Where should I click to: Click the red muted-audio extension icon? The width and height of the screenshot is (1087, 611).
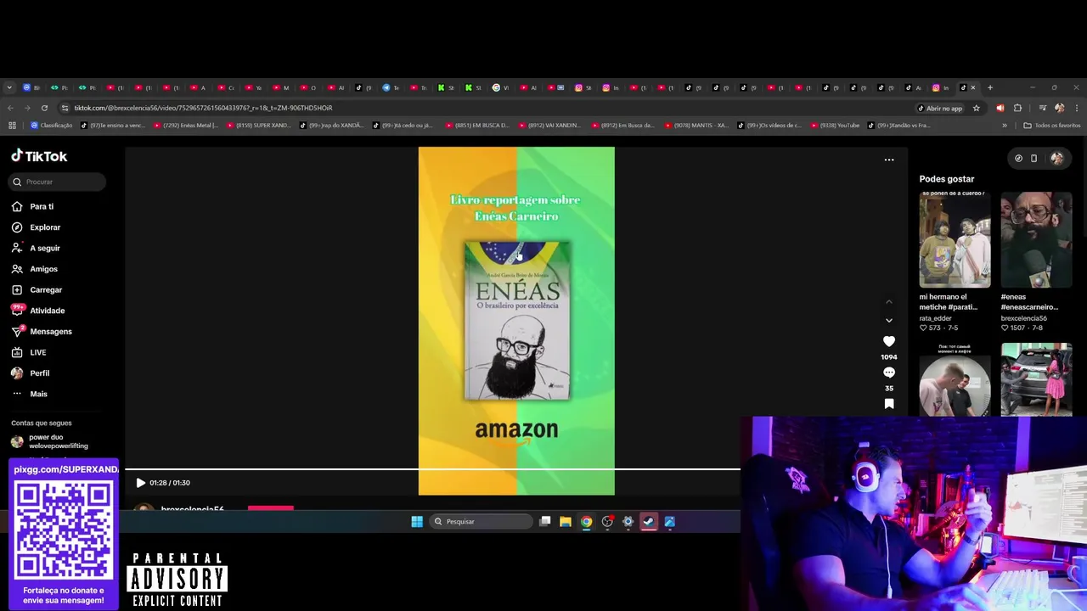click(1000, 108)
